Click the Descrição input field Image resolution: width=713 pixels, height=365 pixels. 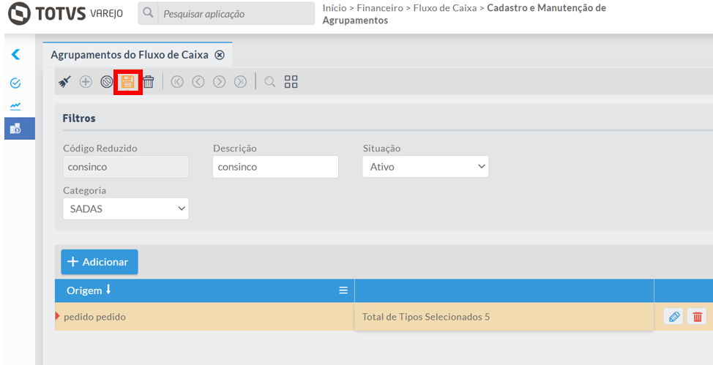tap(275, 166)
